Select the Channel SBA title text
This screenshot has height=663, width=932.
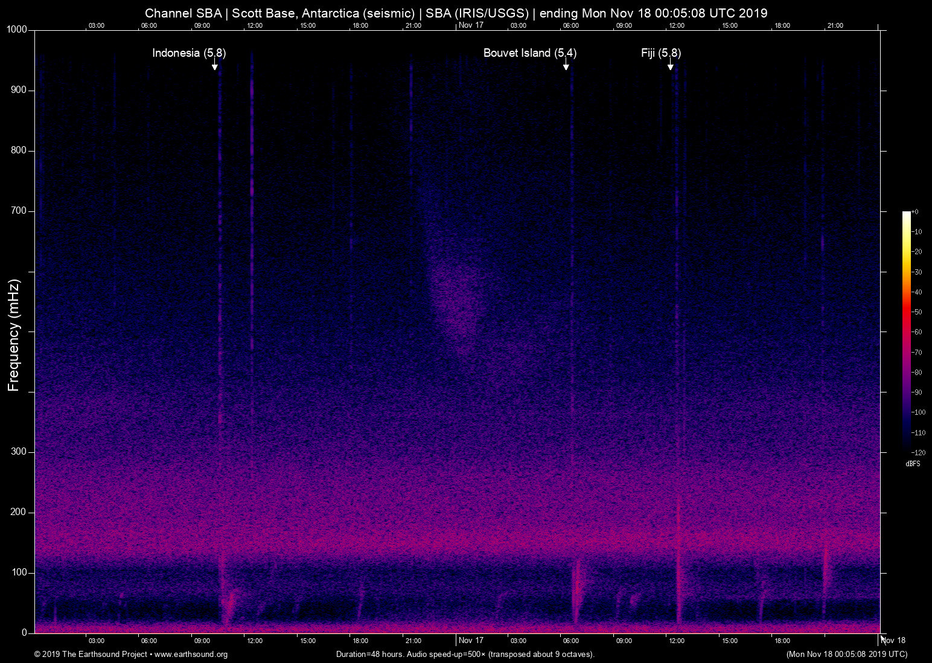(183, 13)
